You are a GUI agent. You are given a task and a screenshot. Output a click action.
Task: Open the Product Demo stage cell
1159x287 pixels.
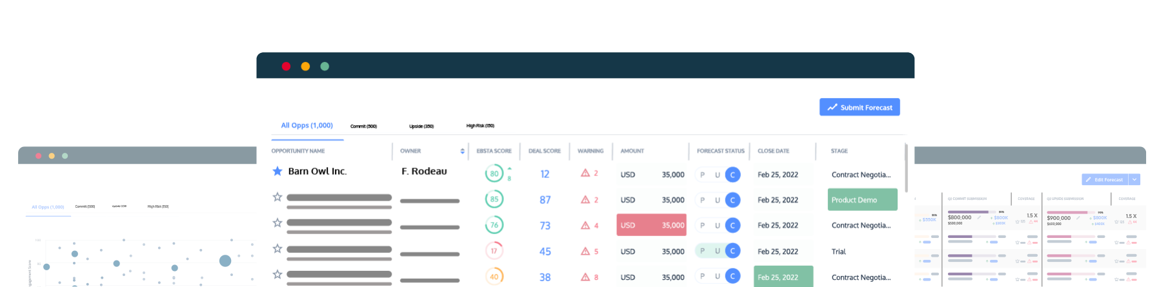[x=862, y=200]
